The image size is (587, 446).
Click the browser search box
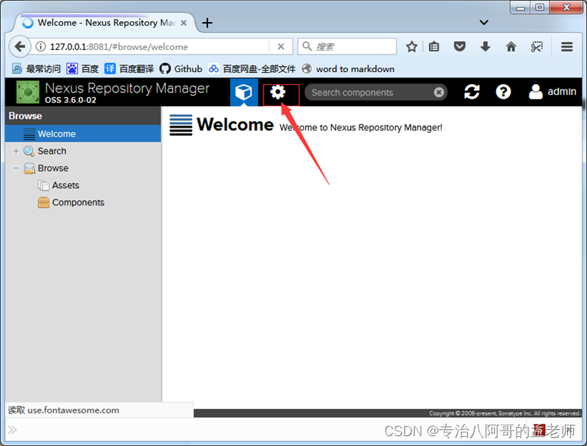[347, 47]
